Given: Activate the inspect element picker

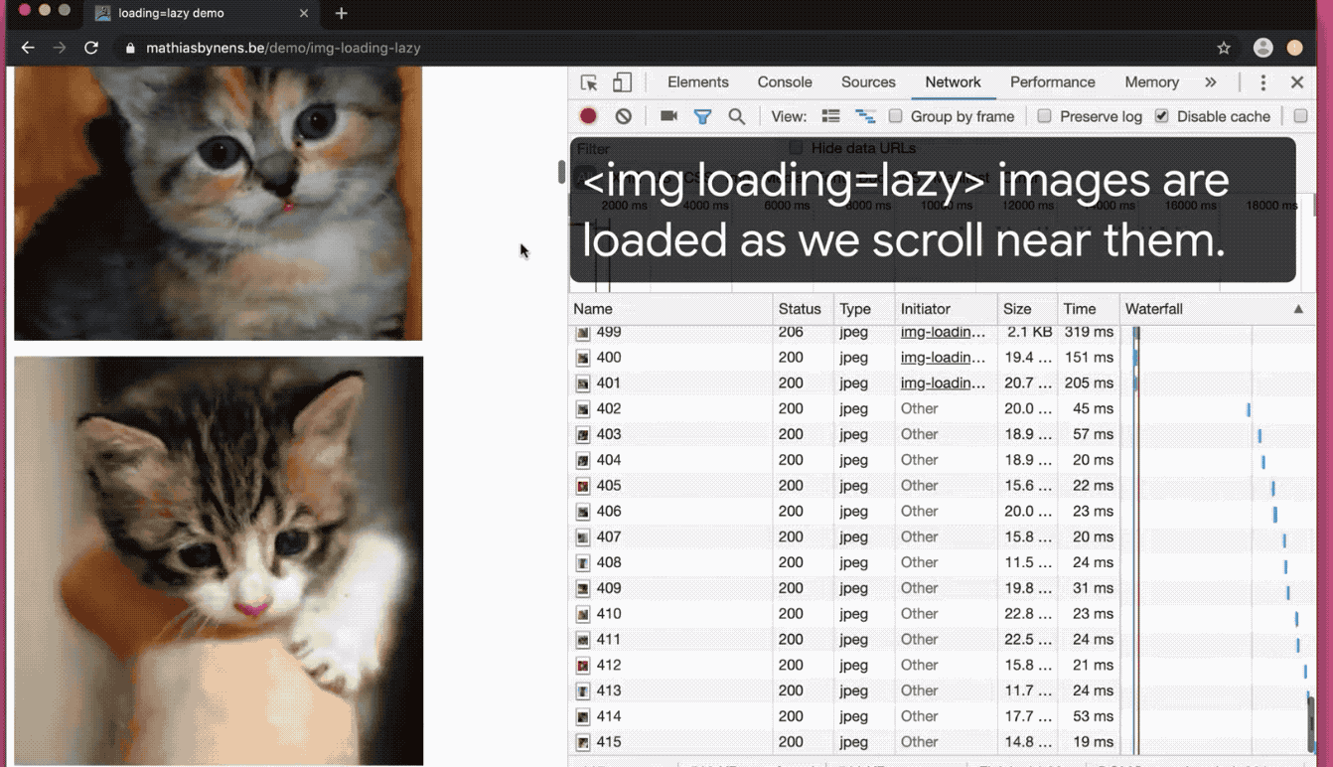Looking at the screenshot, I should [x=589, y=82].
